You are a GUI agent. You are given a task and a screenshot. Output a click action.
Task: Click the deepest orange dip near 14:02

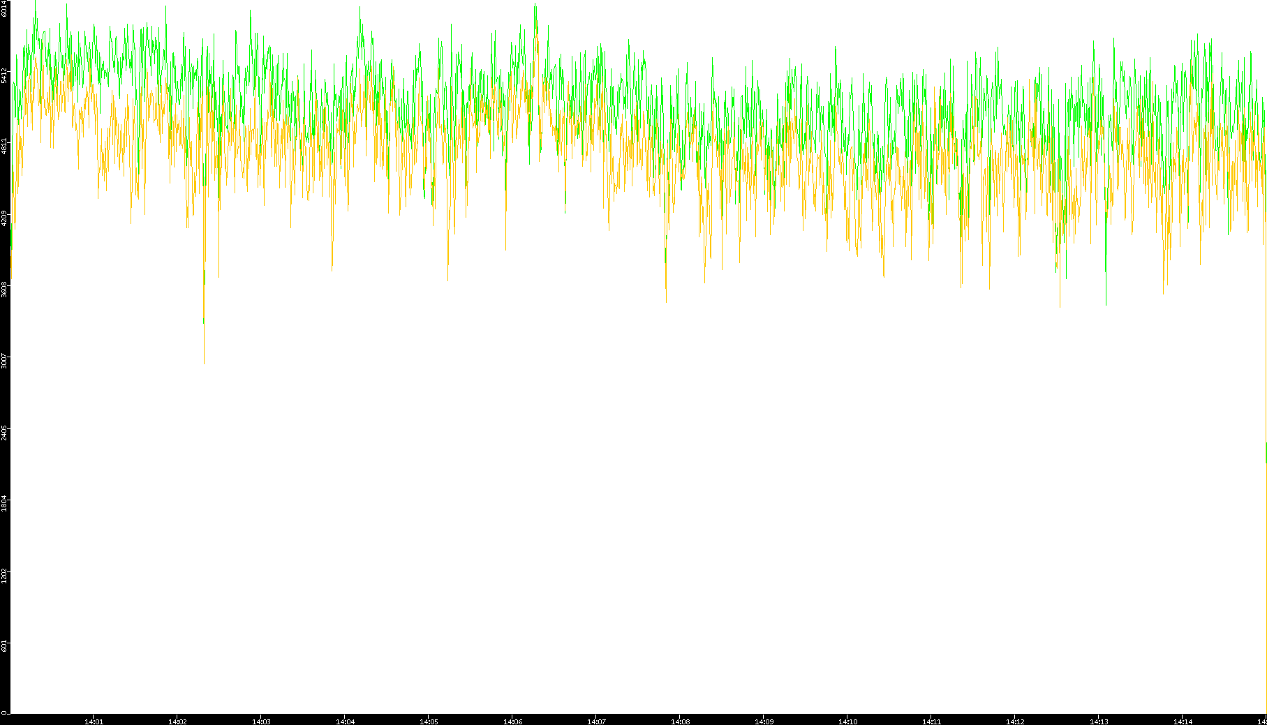pos(204,362)
